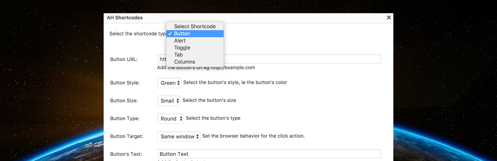Select the Columns shortcode option
The width and height of the screenshot is (497, 161).
tap(195, 62)
